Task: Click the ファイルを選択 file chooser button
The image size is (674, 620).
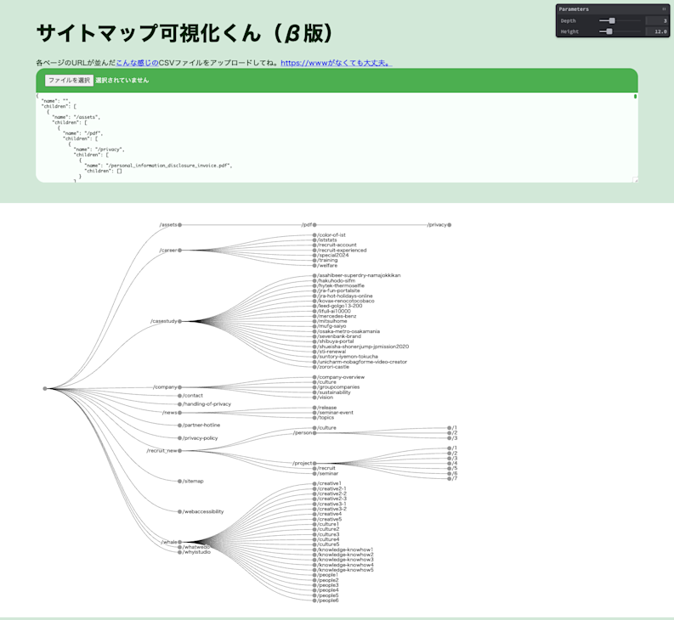Action: pyautogui.click(x=69, y=81)
